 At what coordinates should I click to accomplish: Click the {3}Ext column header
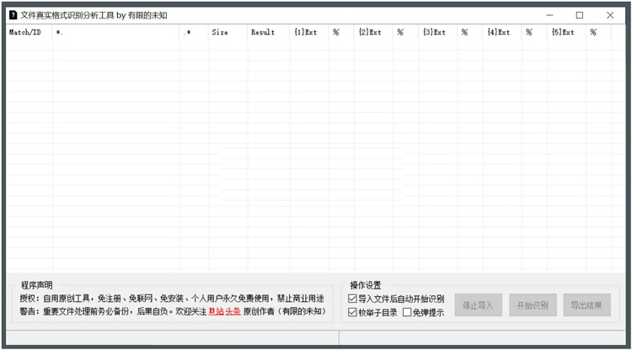pos(434,33)
